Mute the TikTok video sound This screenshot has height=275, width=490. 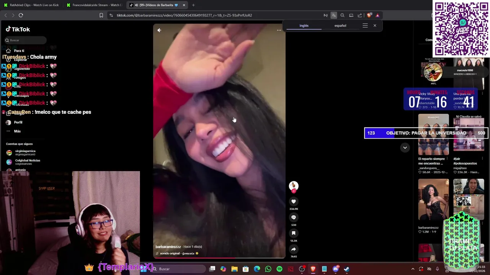coord(159,30)
